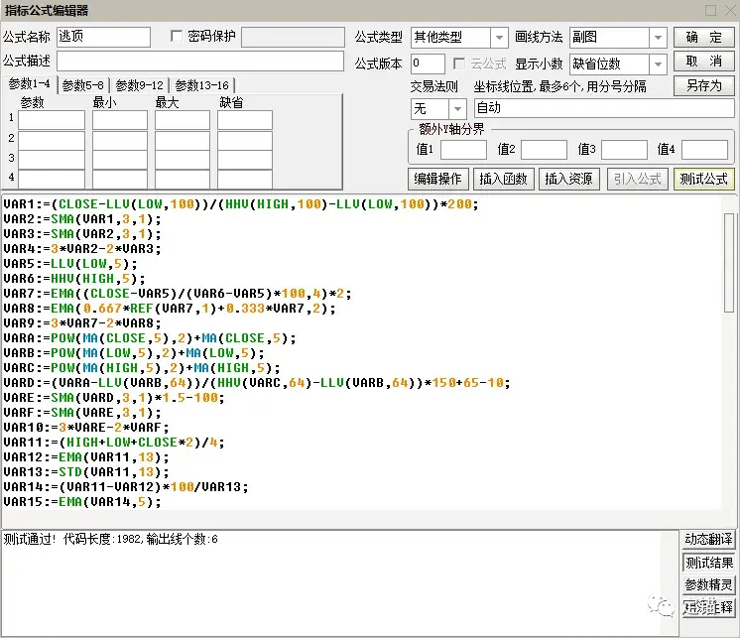Click the code line starting with VAR7:=EMA

(178, 294)
